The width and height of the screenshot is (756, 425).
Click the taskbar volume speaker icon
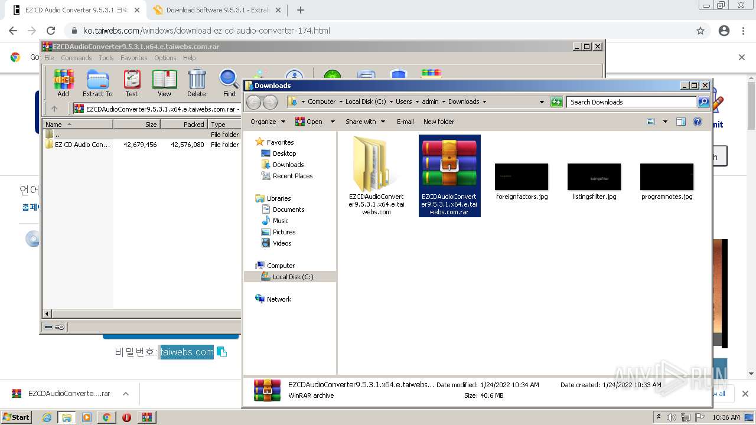click(x=672, y=417)
